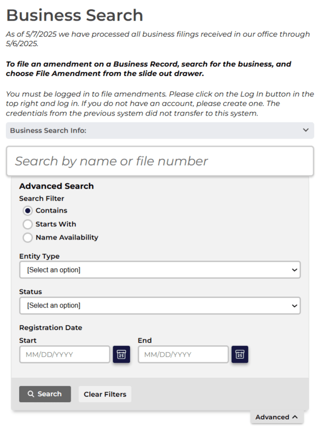Select the Starts With radio option
This screenshot has height=434, width=319.
click(27, 224)
